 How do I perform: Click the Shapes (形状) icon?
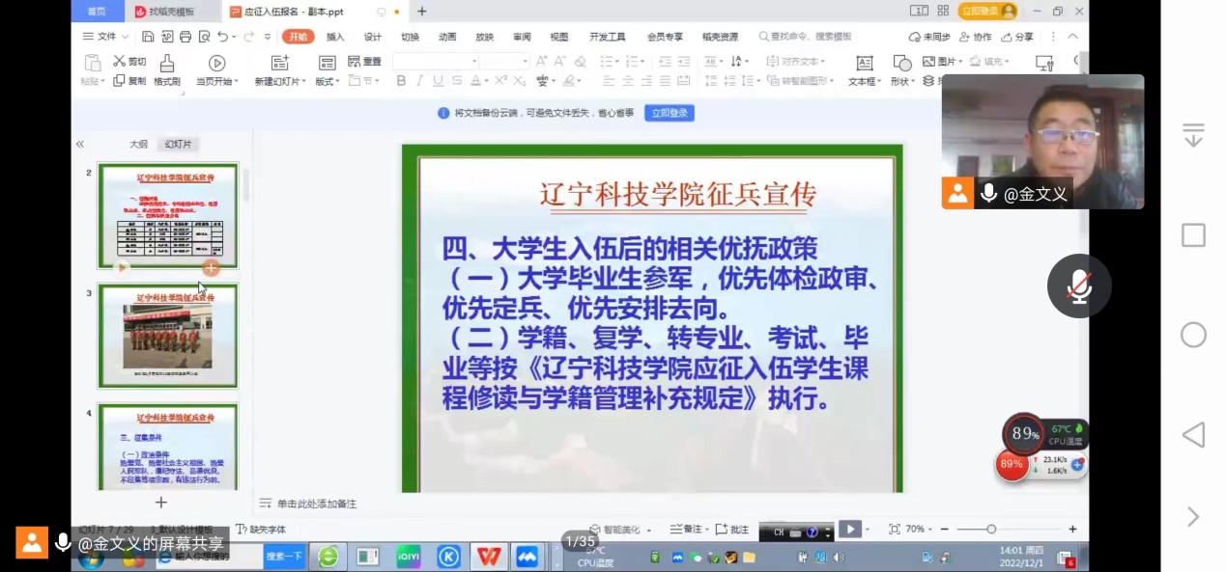pyautogui.click(x=900, y=63)
